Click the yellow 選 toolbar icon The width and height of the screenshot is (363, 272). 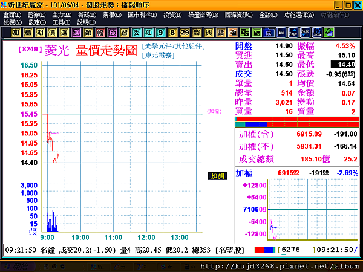64,33
